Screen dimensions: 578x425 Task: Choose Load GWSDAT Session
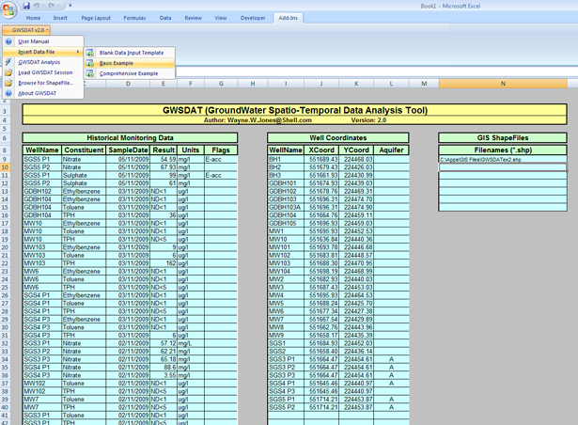[44, 72]
